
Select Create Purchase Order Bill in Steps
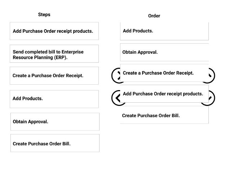click(55, 143)
